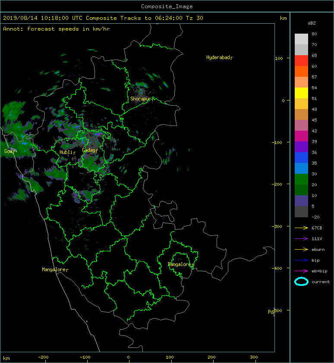Click the -200 tick on vertical km axis
Image resolution: width=334 pixels, height=363 pixels.
tap(277, 185)
